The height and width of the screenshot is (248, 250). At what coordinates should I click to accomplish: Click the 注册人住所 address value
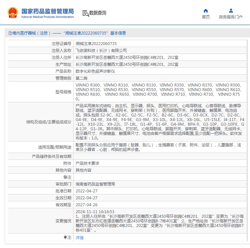[x=127, y=57]
